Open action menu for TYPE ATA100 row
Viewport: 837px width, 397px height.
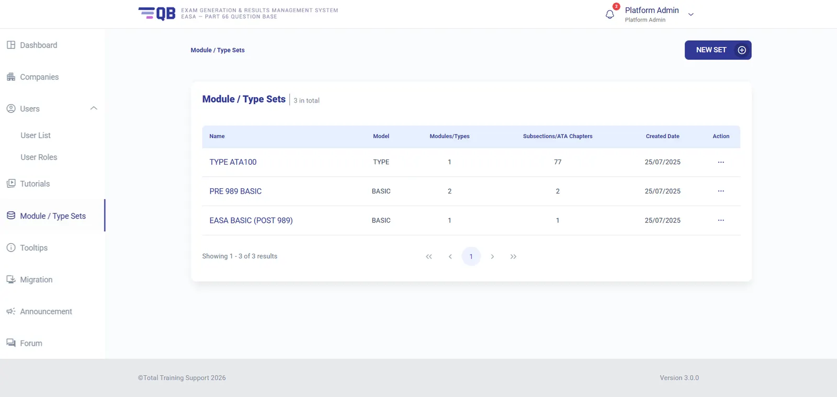point(721,162)
